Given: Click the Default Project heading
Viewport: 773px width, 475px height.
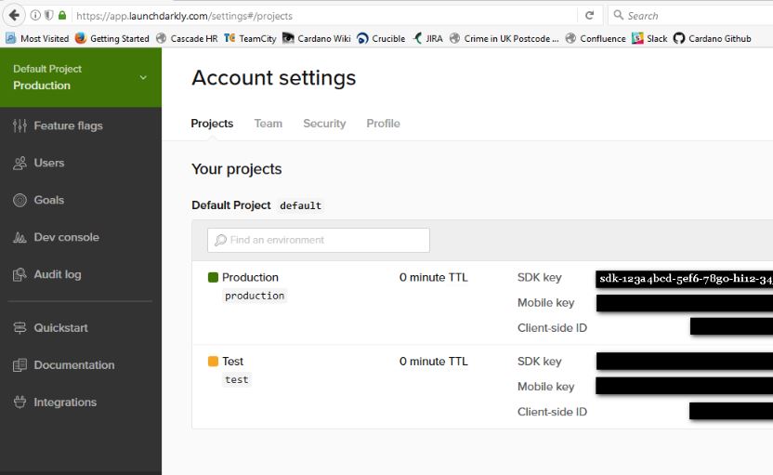Looking at the screenshot, I should [x=231, y=205].
